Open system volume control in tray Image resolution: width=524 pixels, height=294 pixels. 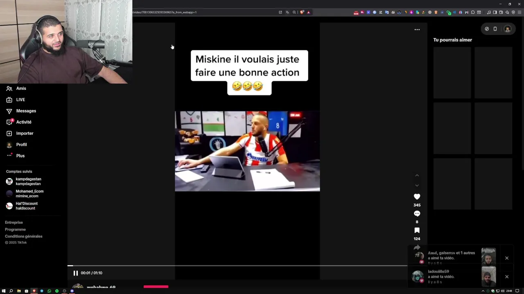coord(503,291)
